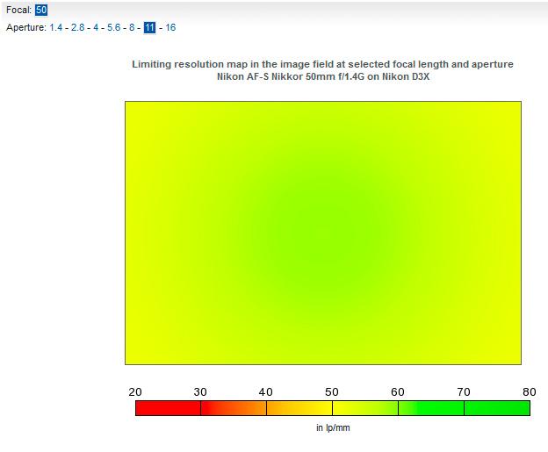Screen dimensions: 548x452
Task: Click the 'Aperture:' label
Action: pos(25,27)
